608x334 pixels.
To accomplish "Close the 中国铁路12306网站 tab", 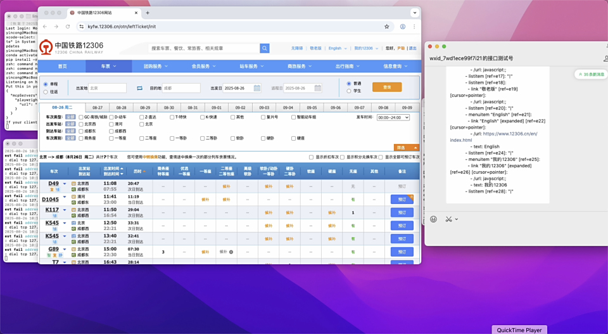I will (x=136, y=13).
